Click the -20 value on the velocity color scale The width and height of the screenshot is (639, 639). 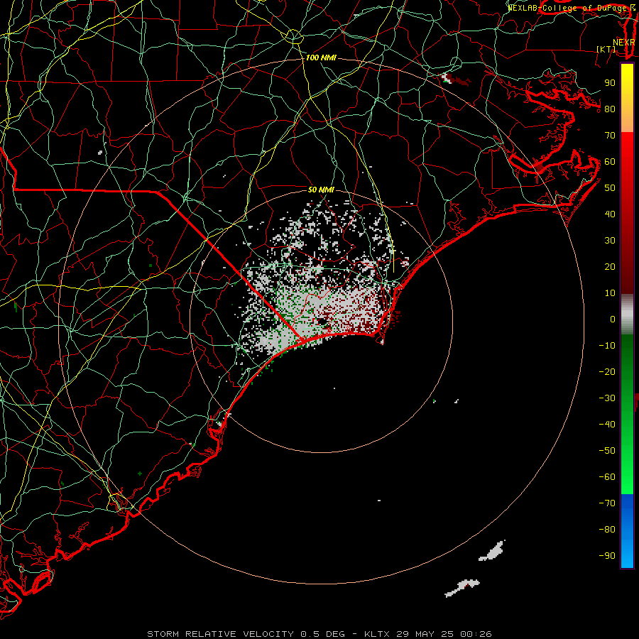(607, 372)
